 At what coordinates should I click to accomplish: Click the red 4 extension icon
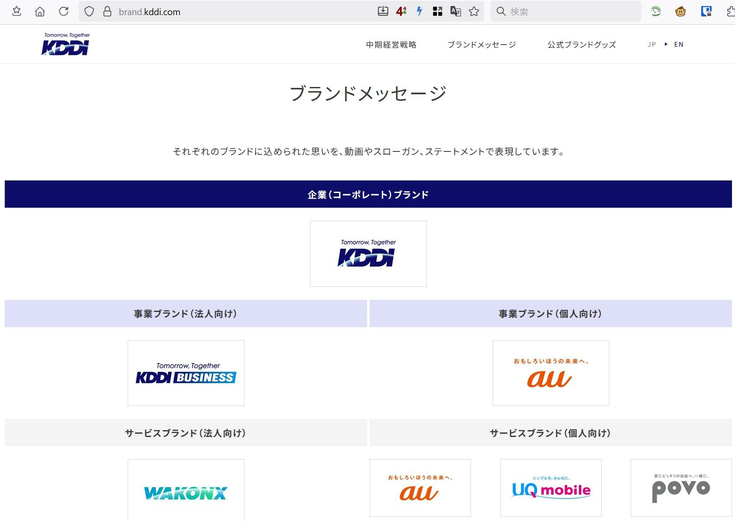(401, 12)
